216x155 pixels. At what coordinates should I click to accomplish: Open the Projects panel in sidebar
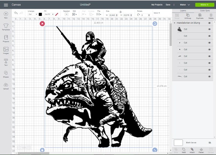click(6, 39)
